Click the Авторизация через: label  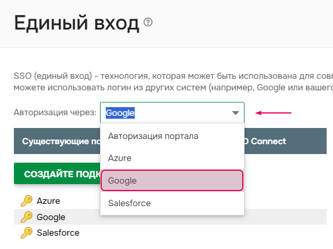point(55,112)
